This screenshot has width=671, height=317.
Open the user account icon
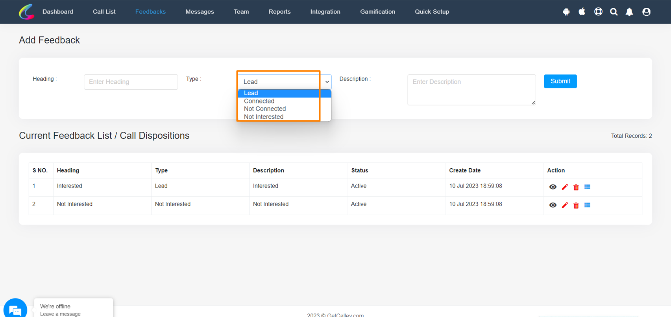point(646,12)
